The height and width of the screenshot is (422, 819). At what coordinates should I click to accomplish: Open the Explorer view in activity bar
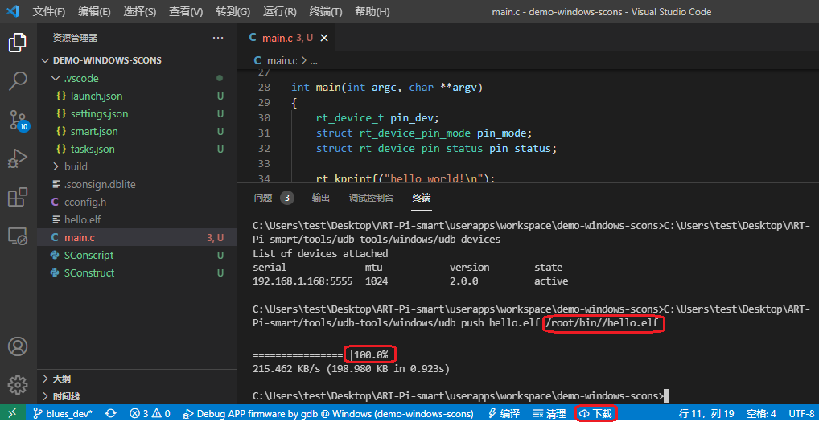(18, 43)
